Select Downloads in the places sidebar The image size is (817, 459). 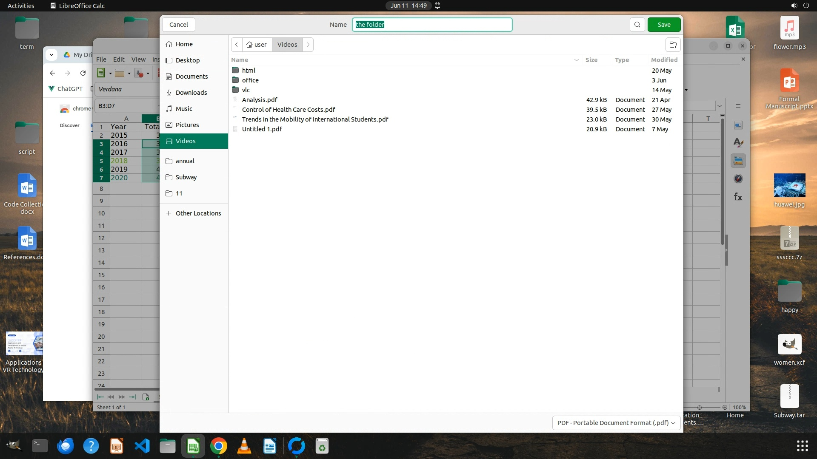pos(191,93)
